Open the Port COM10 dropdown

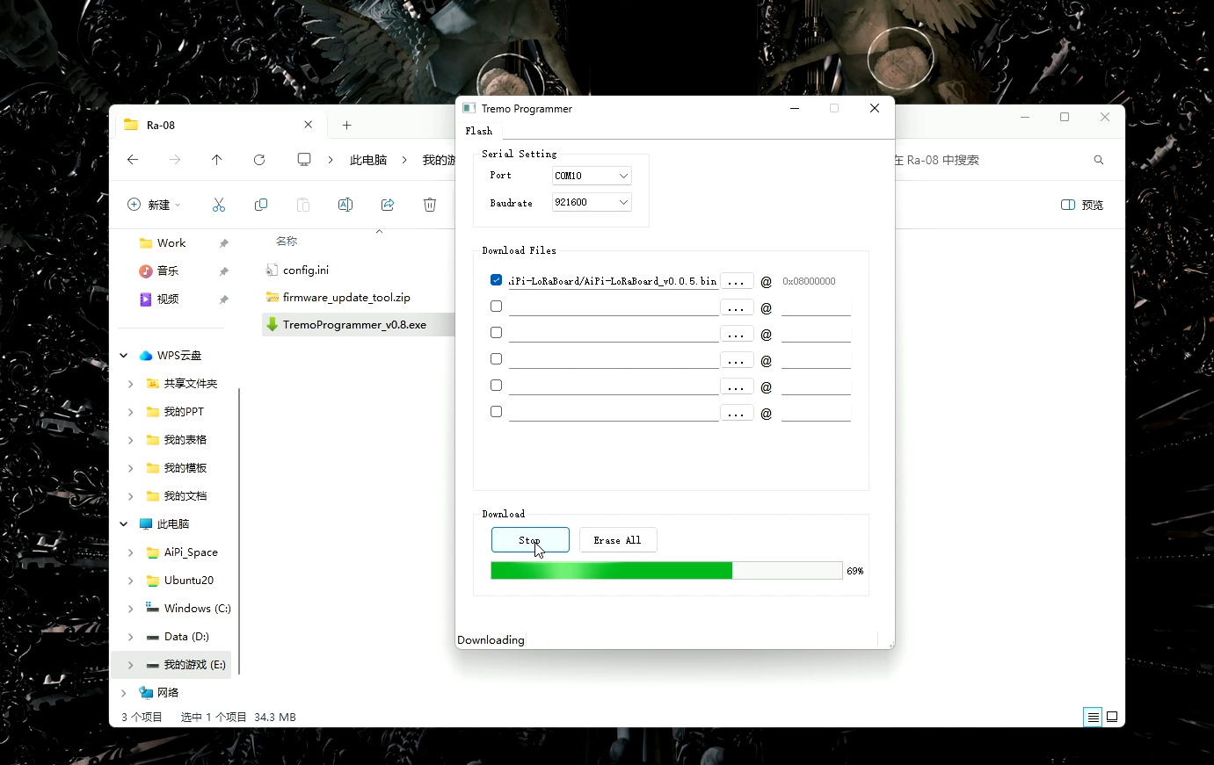click(x=592, y=176)
